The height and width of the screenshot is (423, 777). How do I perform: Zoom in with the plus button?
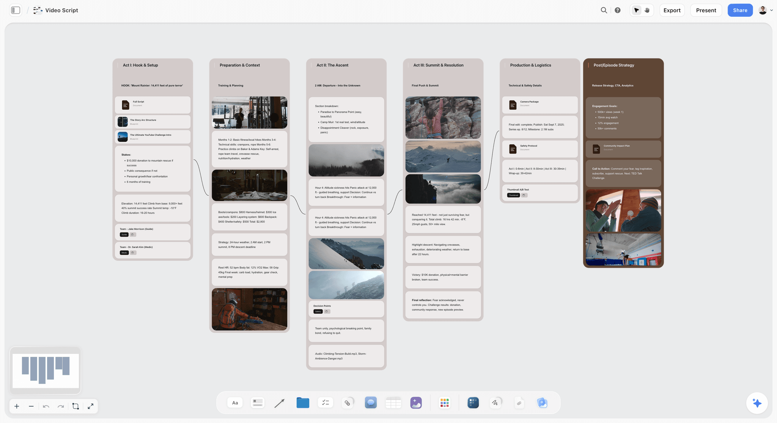17,406
